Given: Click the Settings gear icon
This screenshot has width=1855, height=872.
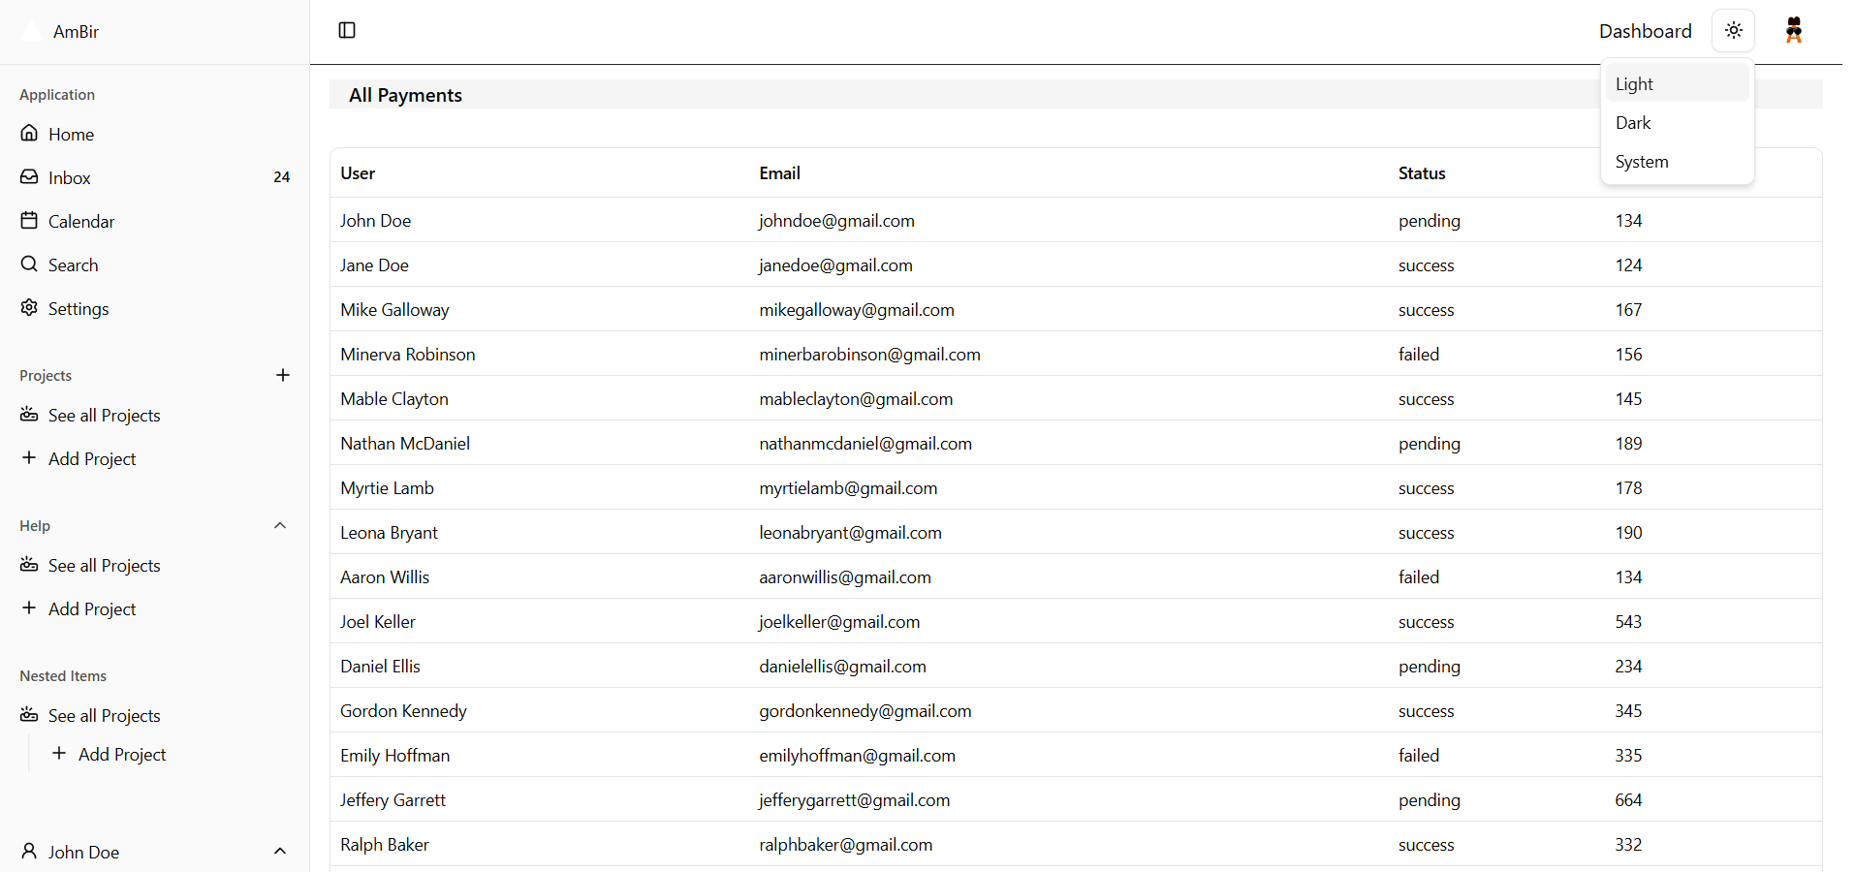Looking at the screenshot, I should pyautogui.click(x=29, y=307).
